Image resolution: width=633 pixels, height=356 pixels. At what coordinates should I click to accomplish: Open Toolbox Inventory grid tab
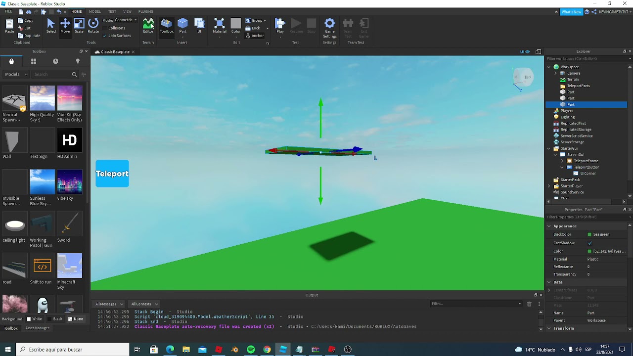point(34,61)
